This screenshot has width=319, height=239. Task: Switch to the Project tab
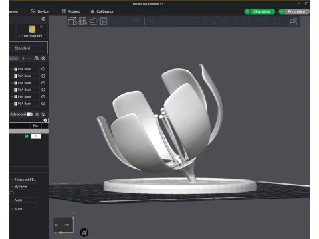click(x=71, y=11)
